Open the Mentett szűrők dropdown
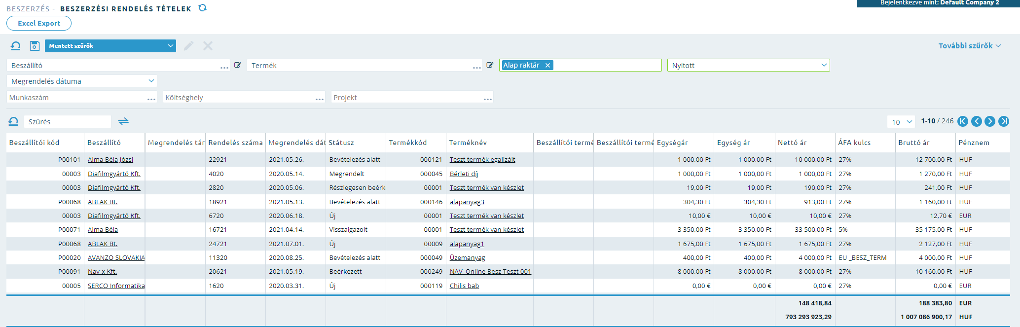 (110, 46)
